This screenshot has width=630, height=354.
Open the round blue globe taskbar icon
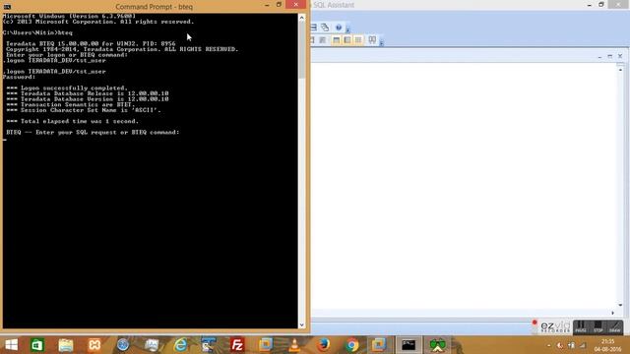[123, 345]
